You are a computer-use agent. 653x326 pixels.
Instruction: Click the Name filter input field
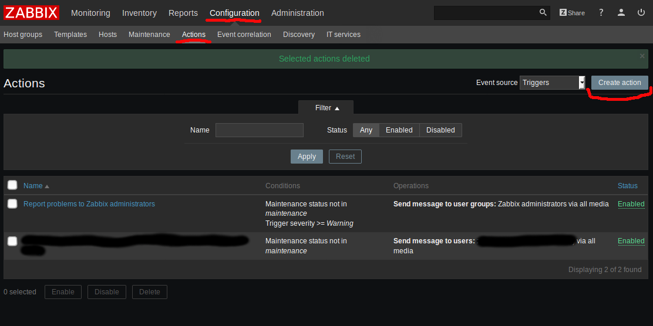(259, 130)
